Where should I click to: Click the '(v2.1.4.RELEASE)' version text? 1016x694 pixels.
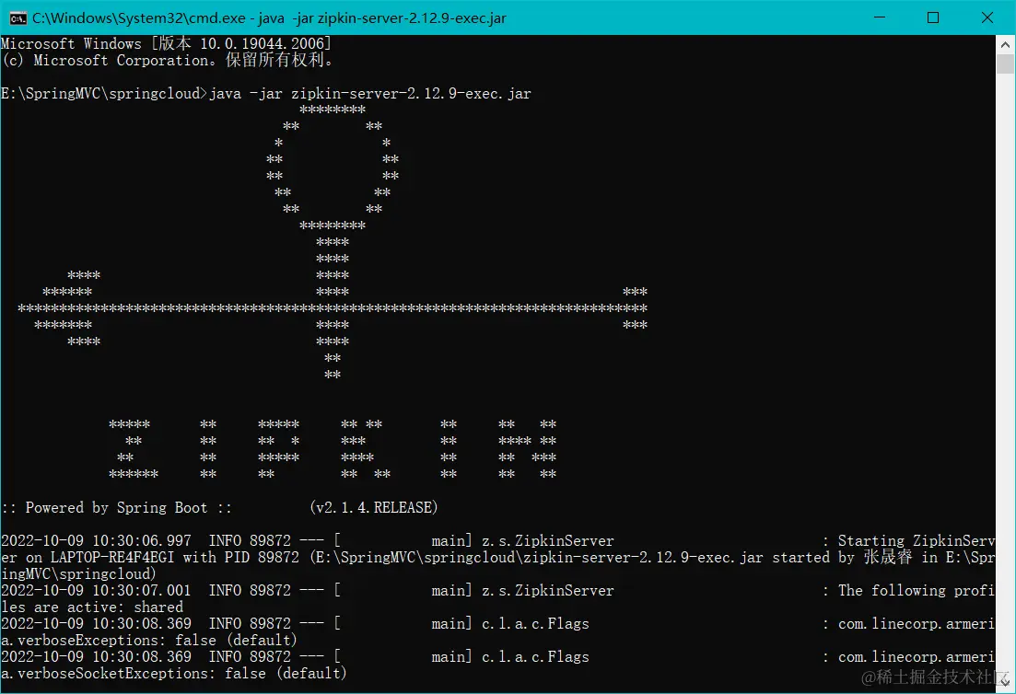(374, 507)
